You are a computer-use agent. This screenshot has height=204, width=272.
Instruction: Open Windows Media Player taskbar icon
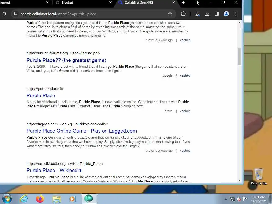coord(72,199)
